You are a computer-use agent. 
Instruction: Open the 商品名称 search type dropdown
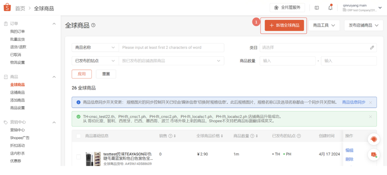[x=95, y=48]
